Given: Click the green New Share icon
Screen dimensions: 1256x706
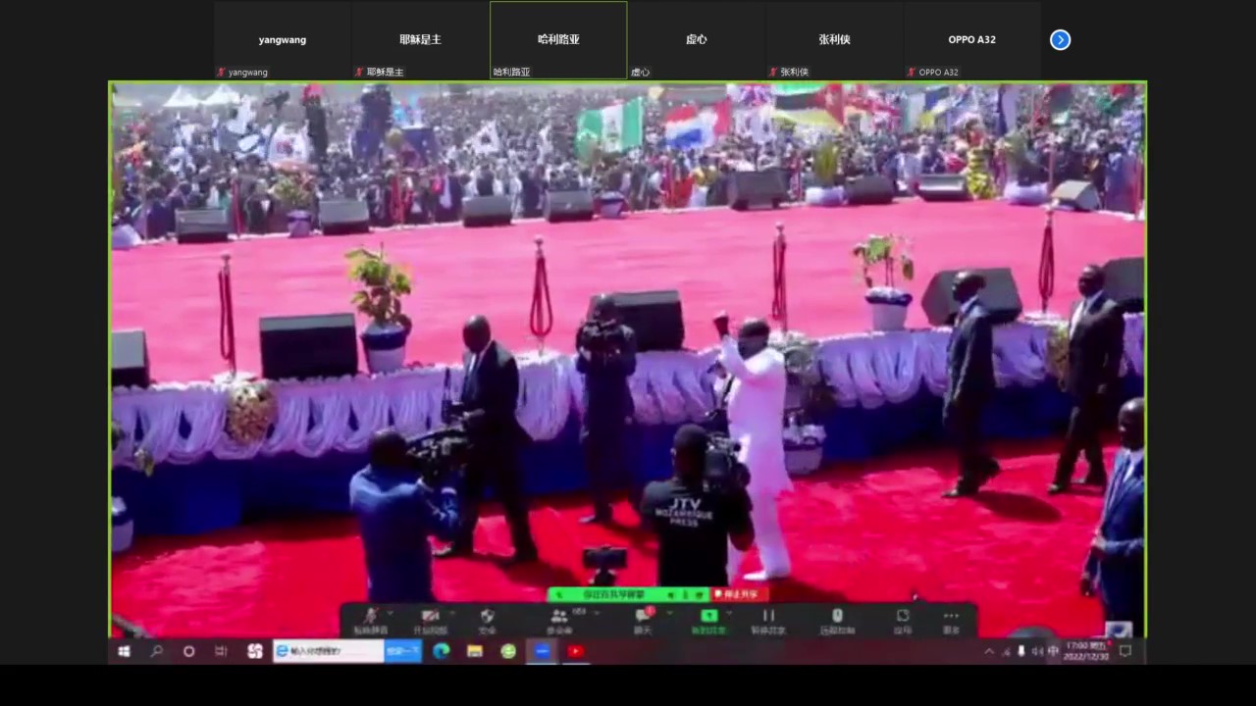Looking at the screenshot, I should click(708, 618).
